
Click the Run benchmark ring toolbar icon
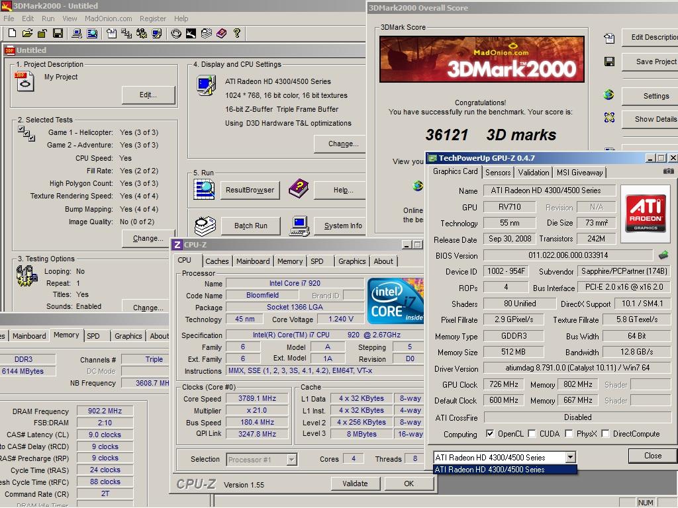176,33
